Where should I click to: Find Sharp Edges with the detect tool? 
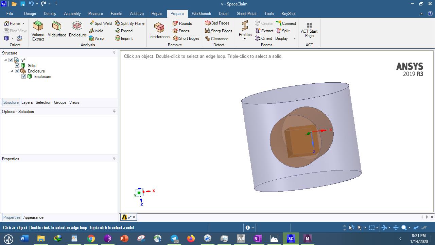(x=219, y=31)
